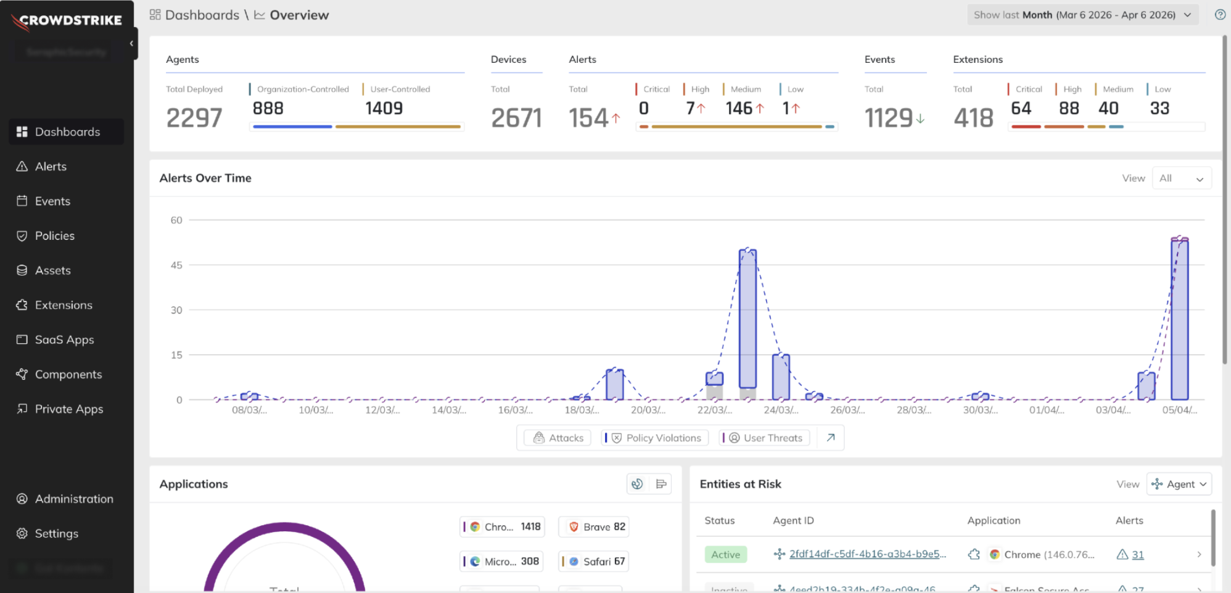Click the Alerts sidebar triangle icon
Viewport: 1231px width, 593px height.
[22, 166]
